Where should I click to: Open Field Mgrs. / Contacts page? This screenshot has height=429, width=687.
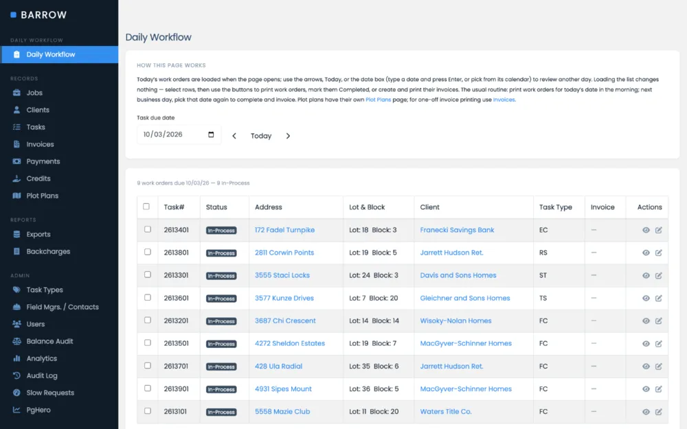point(59,308)
